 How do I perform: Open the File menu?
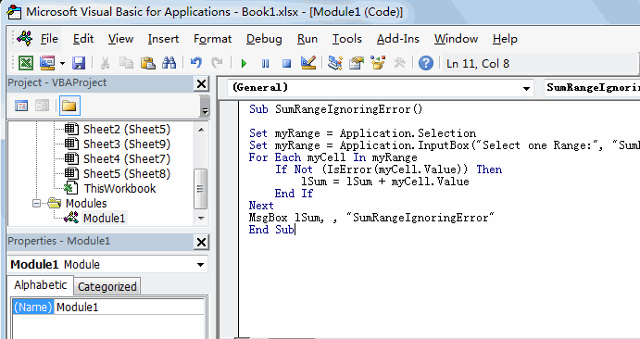49,39
